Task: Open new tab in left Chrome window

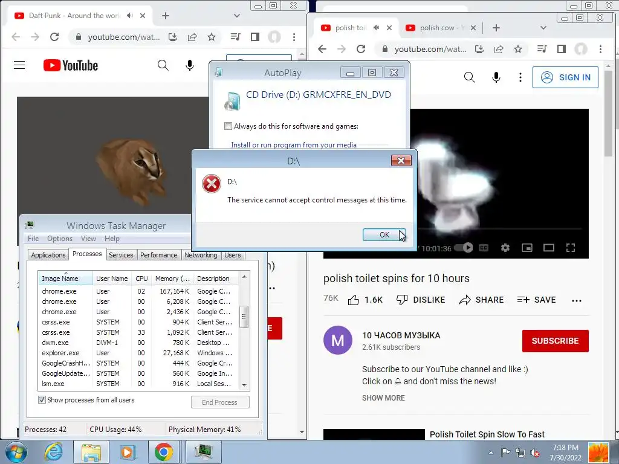Action: pyautogui.click(x=166, y=16)
